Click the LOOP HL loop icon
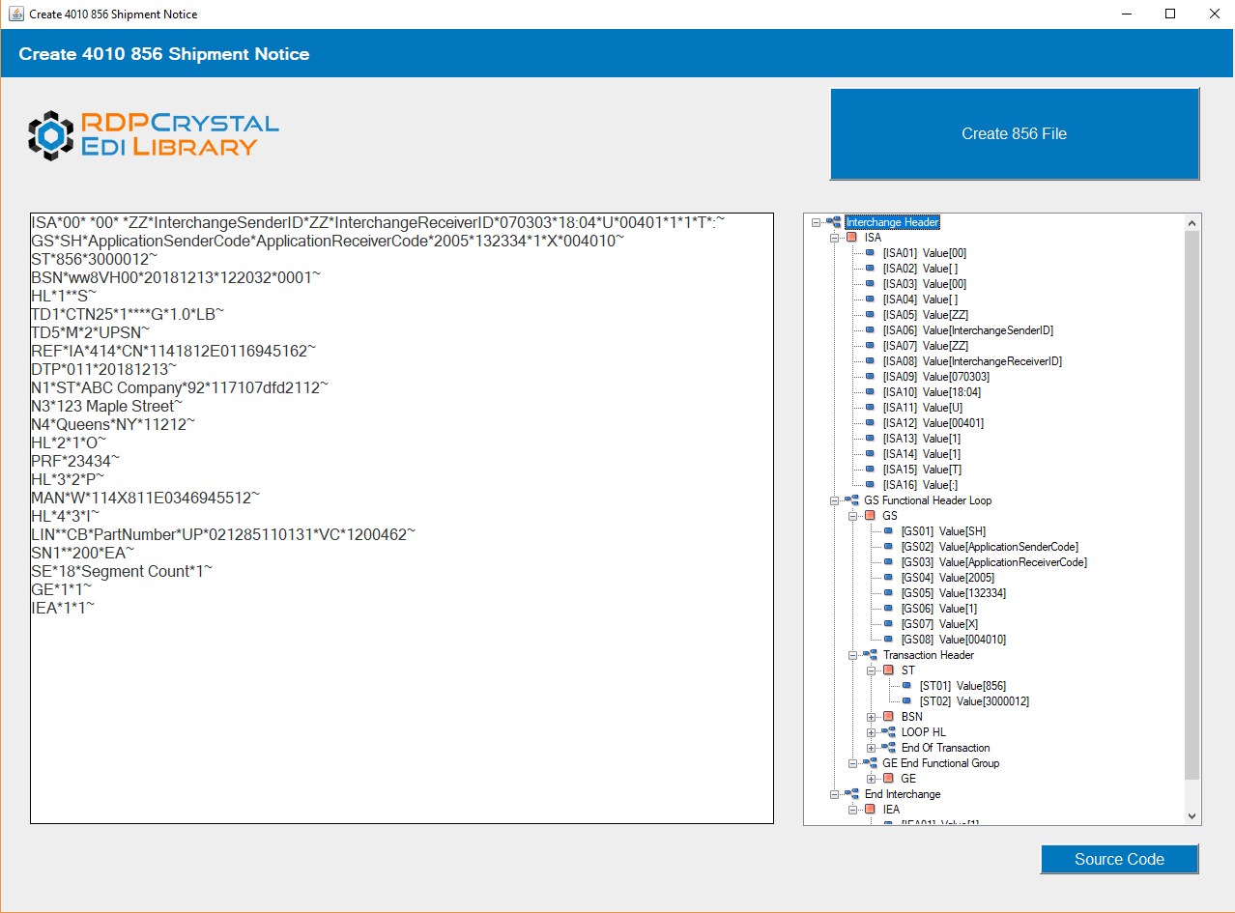This screenshot has width=1235, height=913. [888, 732]
